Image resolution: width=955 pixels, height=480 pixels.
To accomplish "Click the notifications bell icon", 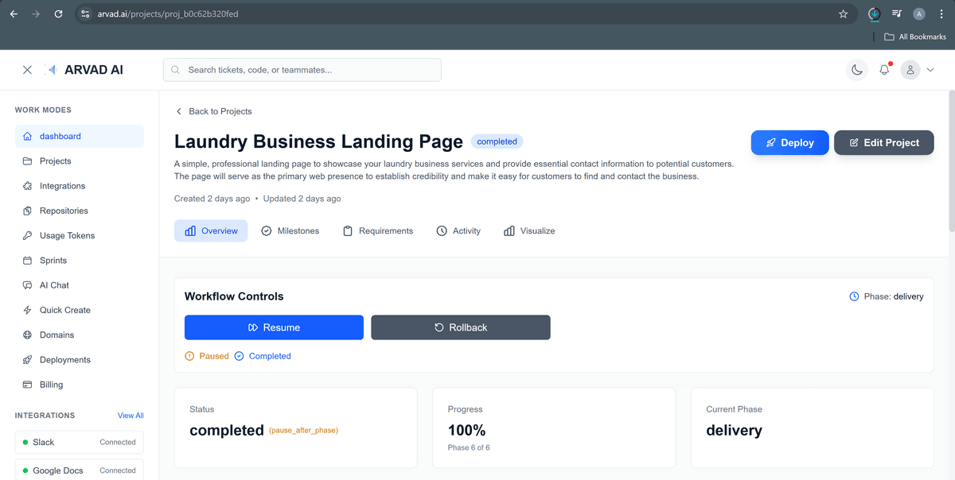I will tap(883, 70).
